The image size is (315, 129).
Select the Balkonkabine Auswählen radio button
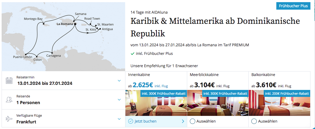(x=254, y=121)
